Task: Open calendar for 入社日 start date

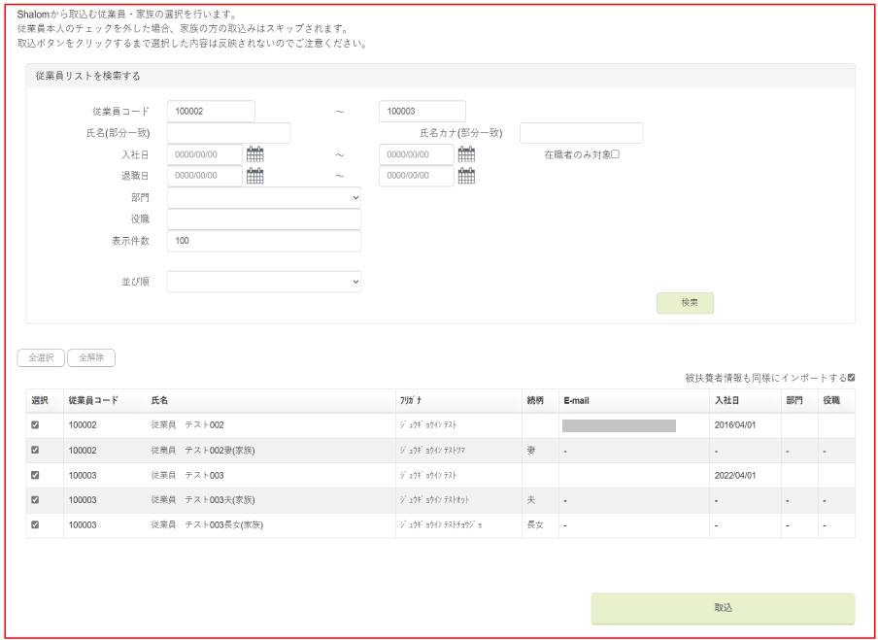Action: tap(255, 154)
